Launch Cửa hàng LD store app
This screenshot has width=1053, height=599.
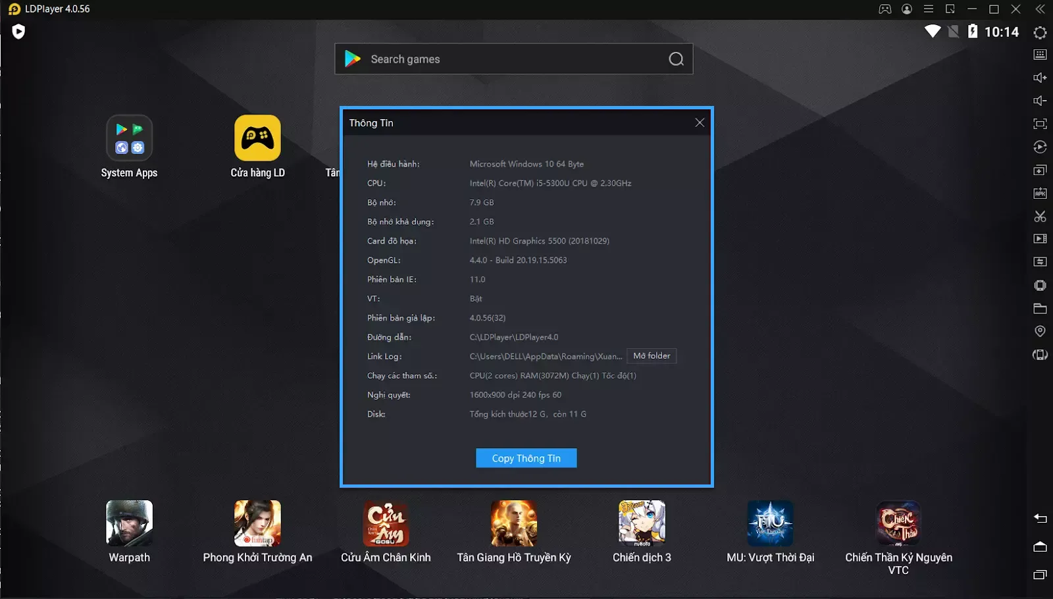point(257,138)
